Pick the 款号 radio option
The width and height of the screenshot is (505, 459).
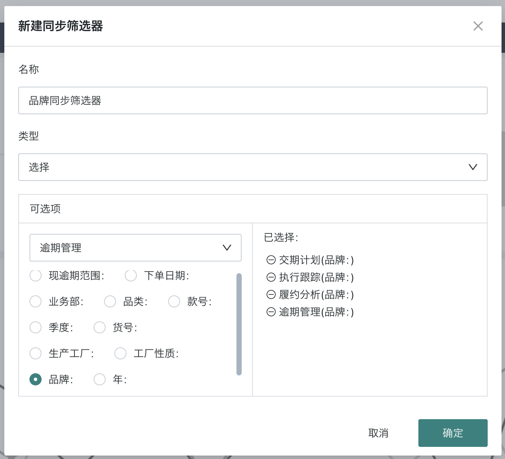pyautogui.click(x=174, y=301)
